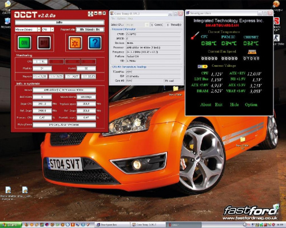
Task: Open the desktop folder icon beside the car's rear wheel
Action: click(x=243, y=139)
